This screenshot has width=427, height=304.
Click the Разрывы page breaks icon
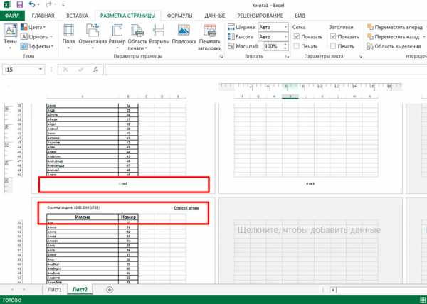pyautogui.click(x=159, y=30)
